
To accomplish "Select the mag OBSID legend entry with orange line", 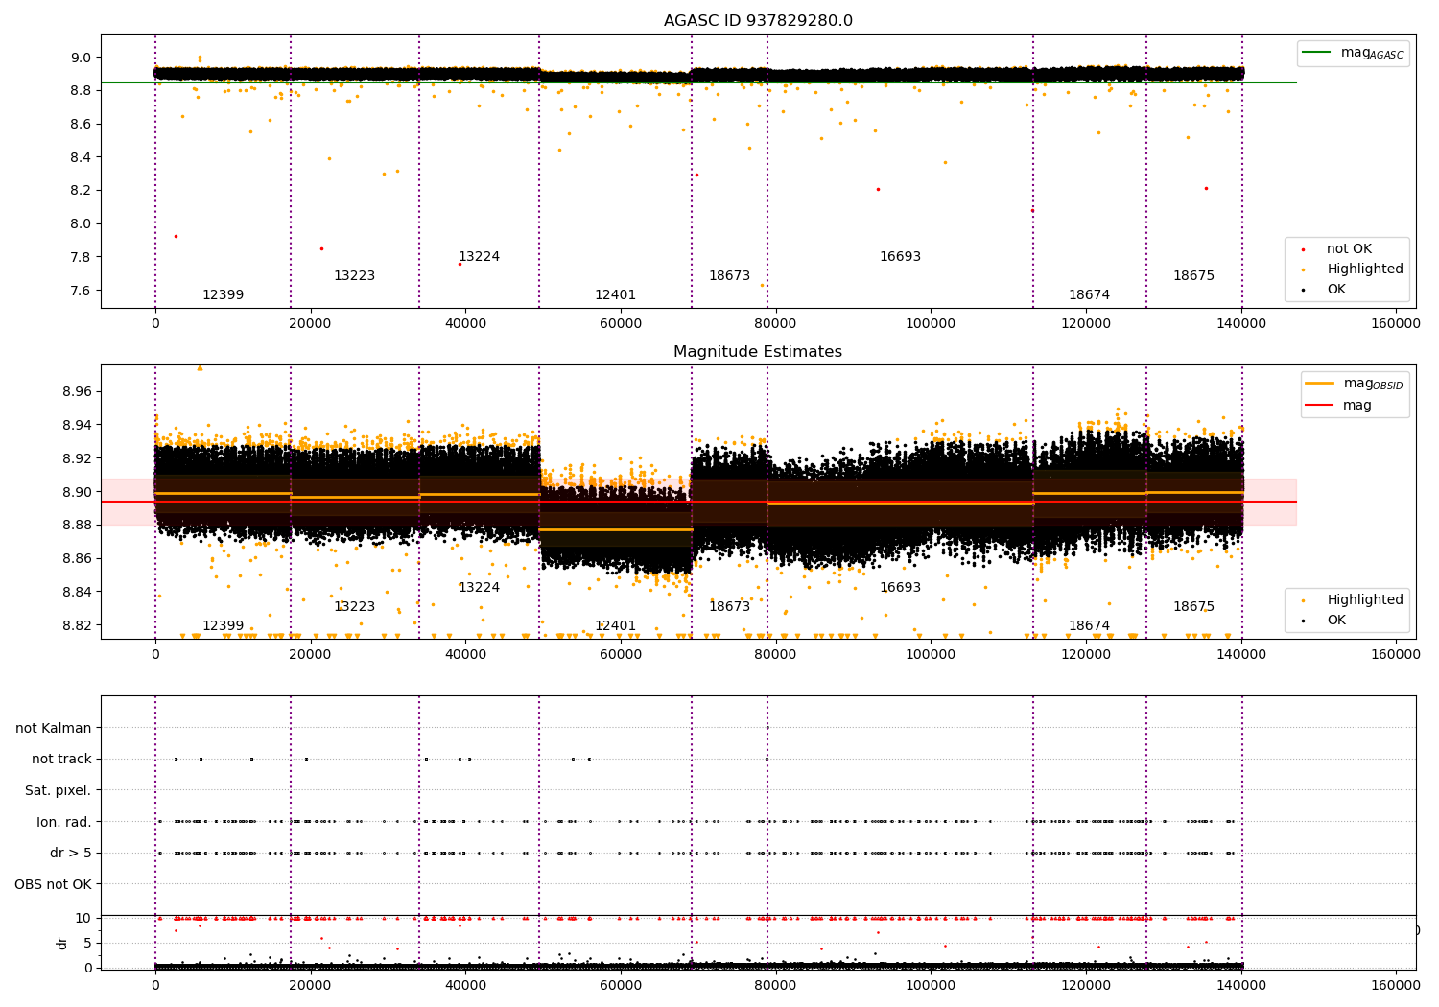I will coord(1354,384).
